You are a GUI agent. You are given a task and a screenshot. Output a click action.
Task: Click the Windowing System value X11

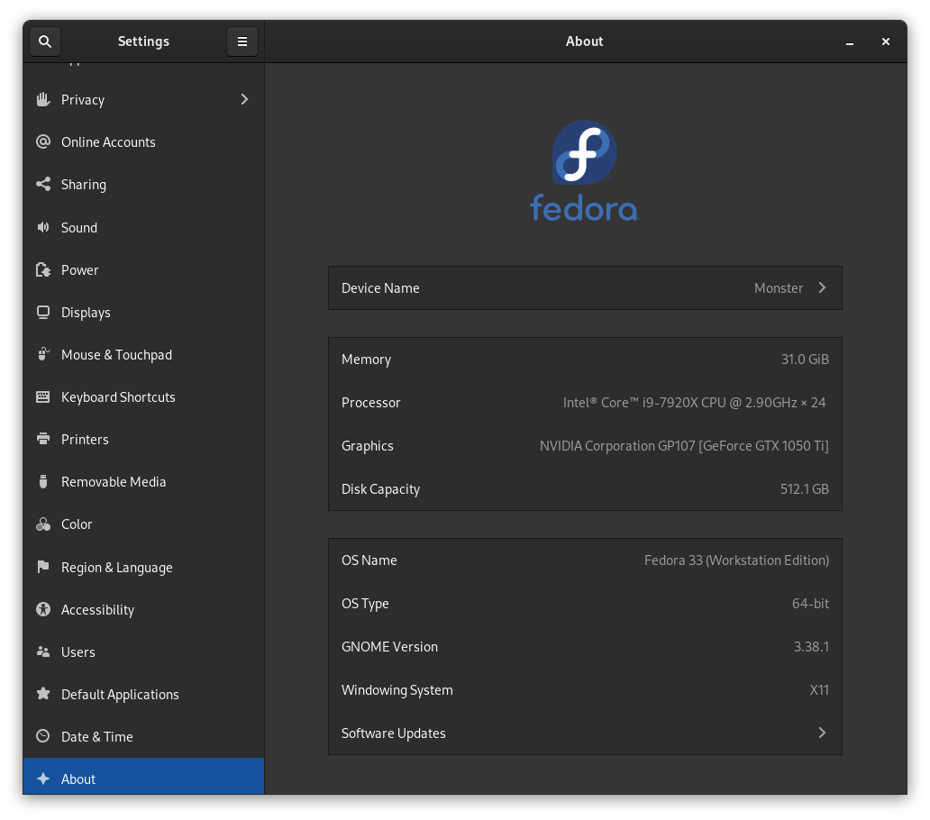(x=819, y=690)
